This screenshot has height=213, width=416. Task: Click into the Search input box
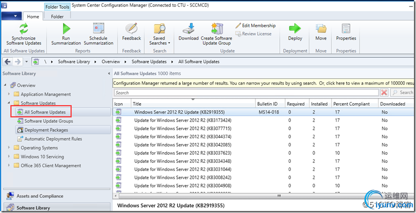click(x=246, y=93)
